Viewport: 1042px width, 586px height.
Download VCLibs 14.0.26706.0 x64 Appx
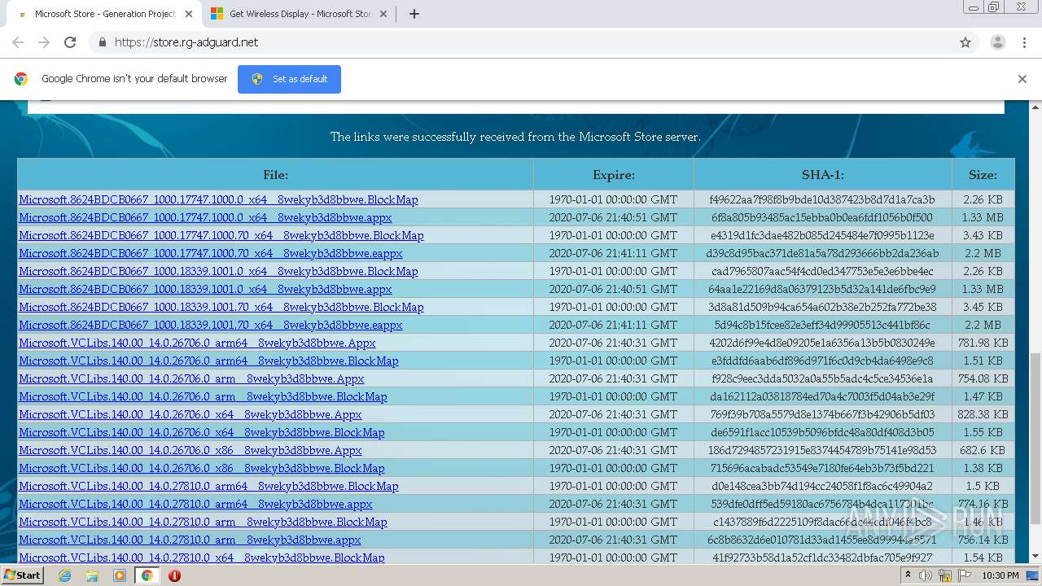pos(190,414)
